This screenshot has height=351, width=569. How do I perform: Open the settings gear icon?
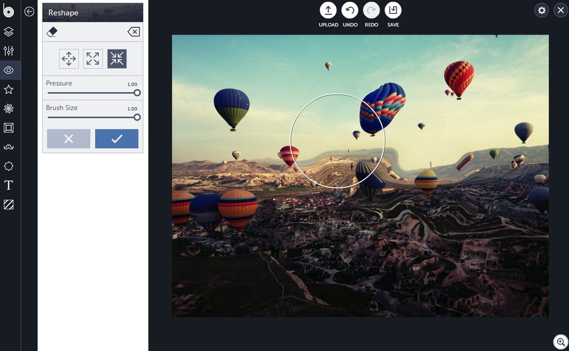(542, 10)
